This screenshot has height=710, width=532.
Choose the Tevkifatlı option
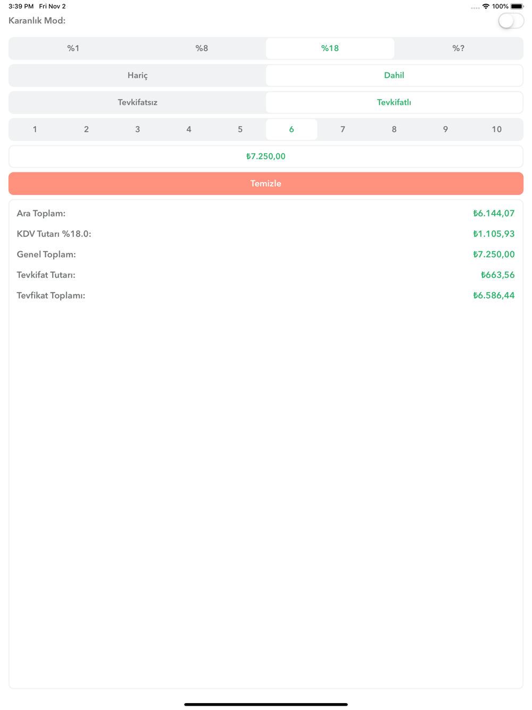394,103
